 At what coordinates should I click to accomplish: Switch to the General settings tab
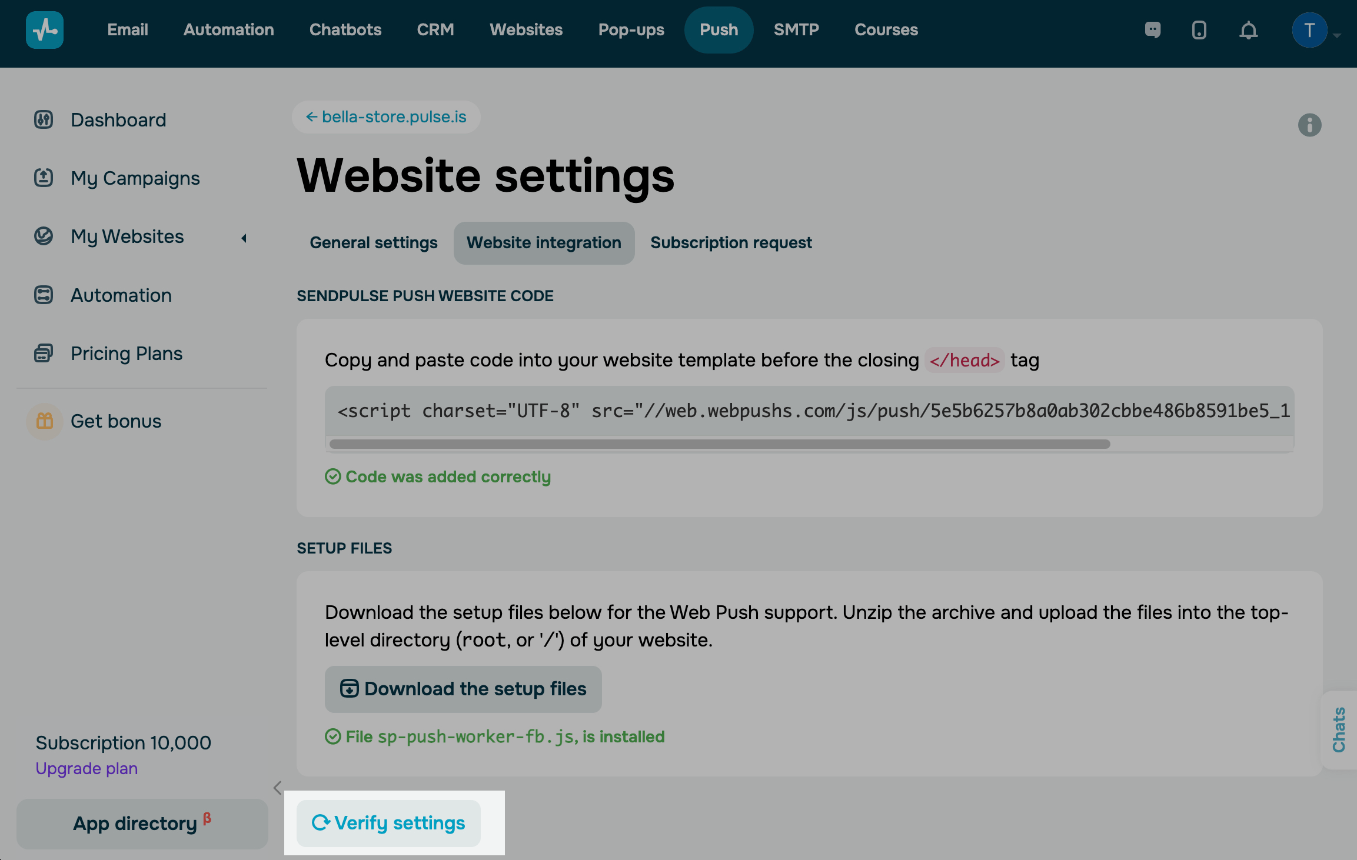click(373, 243)
